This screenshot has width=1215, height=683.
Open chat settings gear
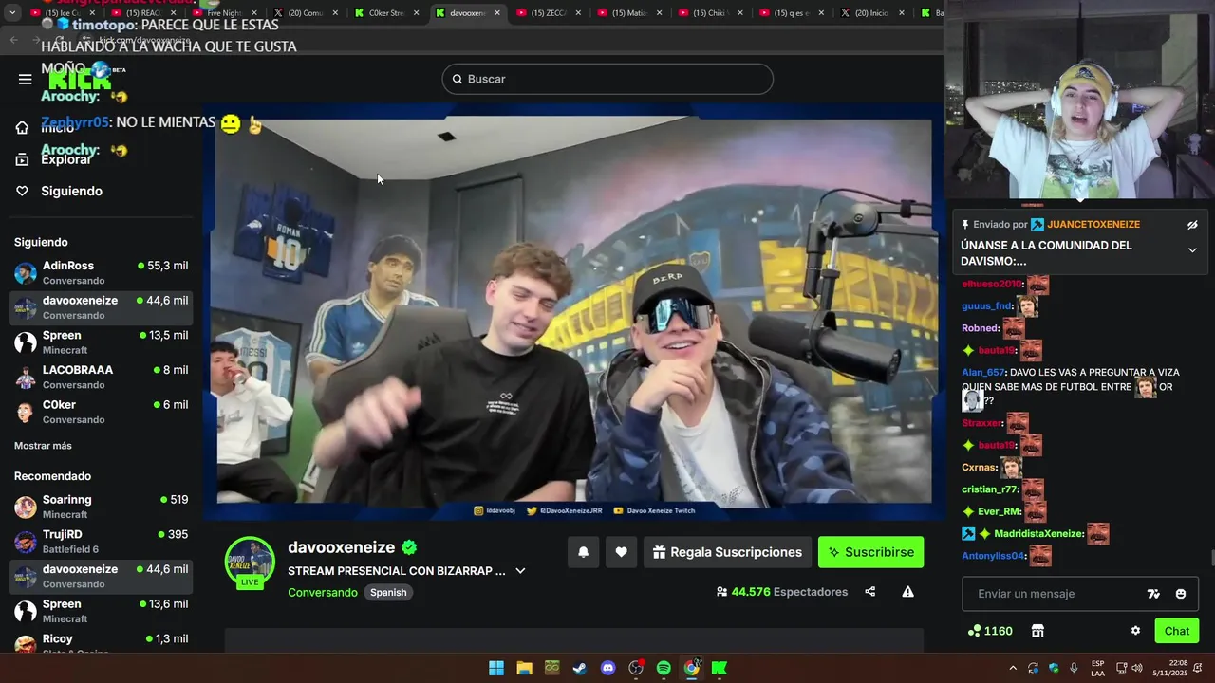1135,631
